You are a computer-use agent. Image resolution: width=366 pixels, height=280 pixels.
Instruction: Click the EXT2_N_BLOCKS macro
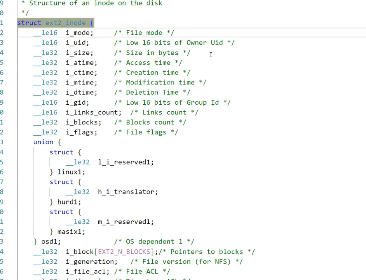[x=124, y=252]
